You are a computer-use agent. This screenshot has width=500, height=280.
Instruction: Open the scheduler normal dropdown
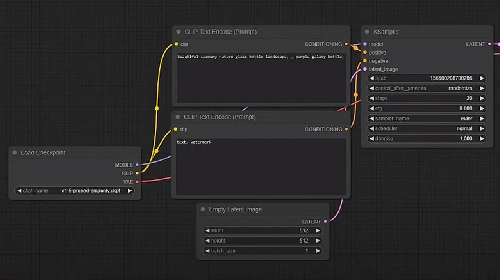pyautogui.click(x=427, y=128)
